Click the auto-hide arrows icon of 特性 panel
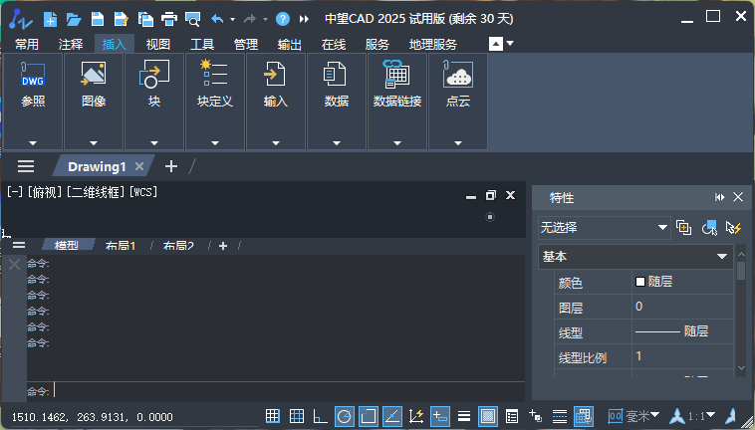The image size is (755, 430). click(720, 197)
